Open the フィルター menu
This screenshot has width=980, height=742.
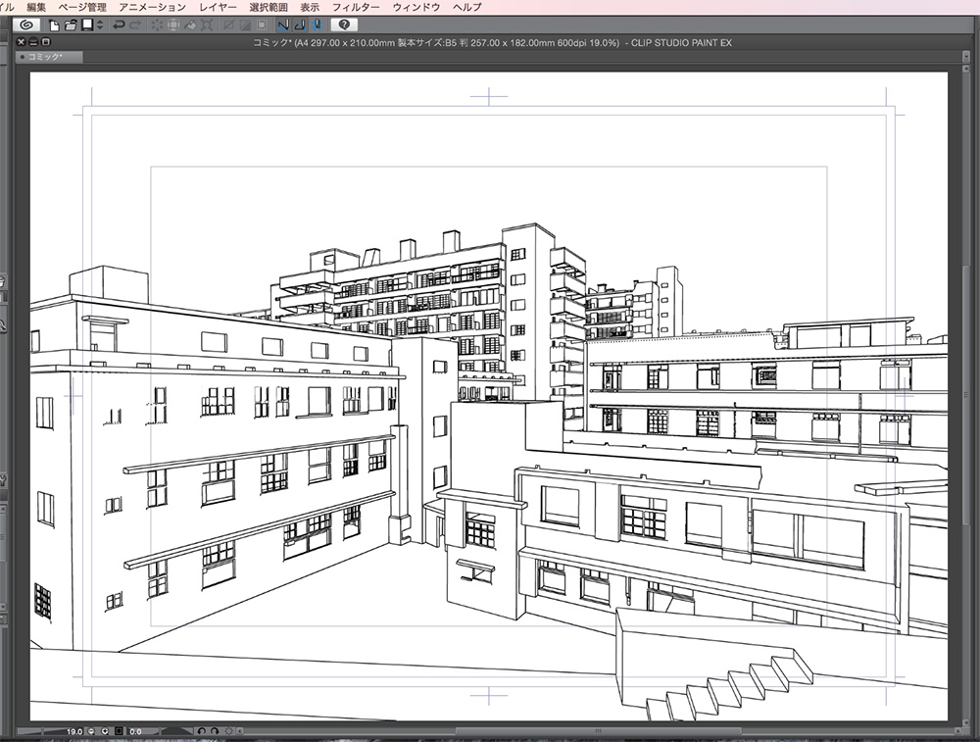click(x=356, y=7)
